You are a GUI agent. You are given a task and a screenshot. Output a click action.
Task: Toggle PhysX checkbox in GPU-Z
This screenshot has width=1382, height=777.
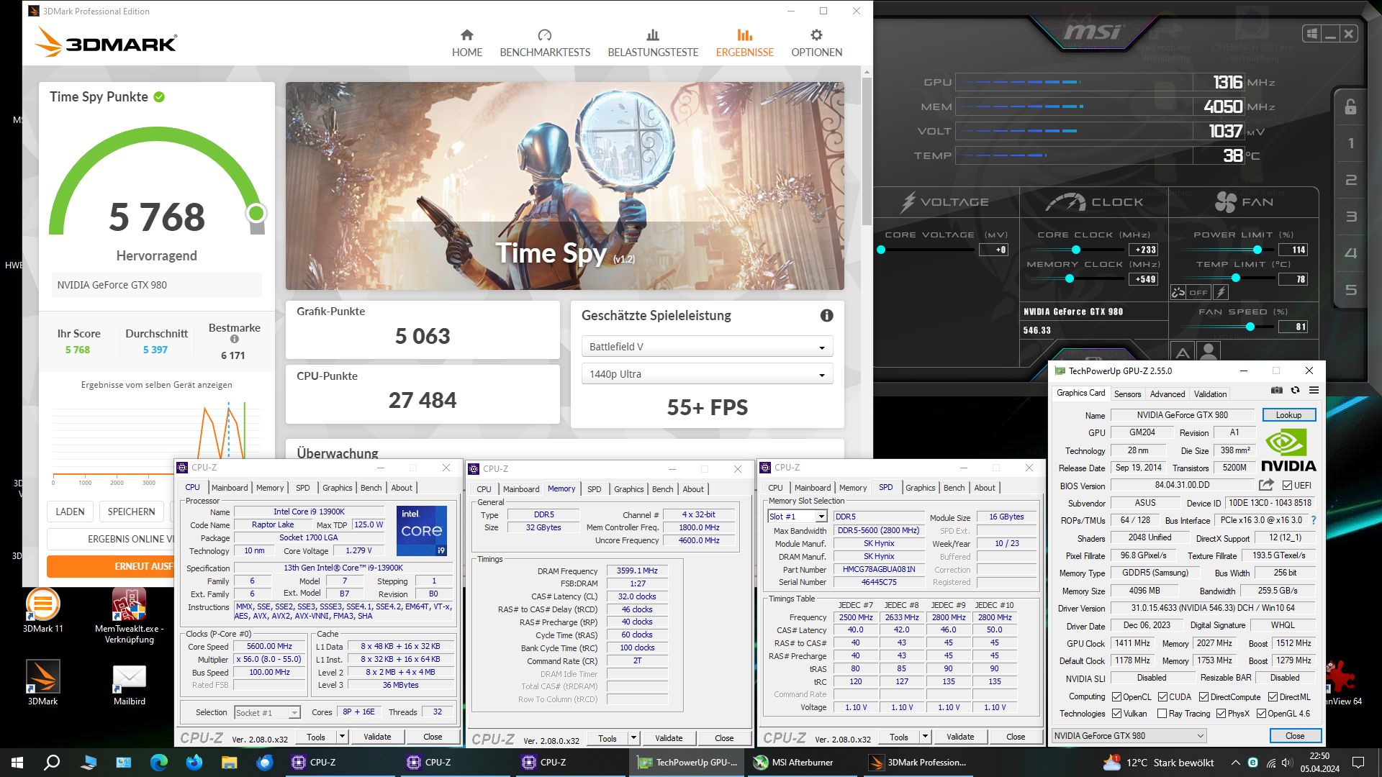1221,713
